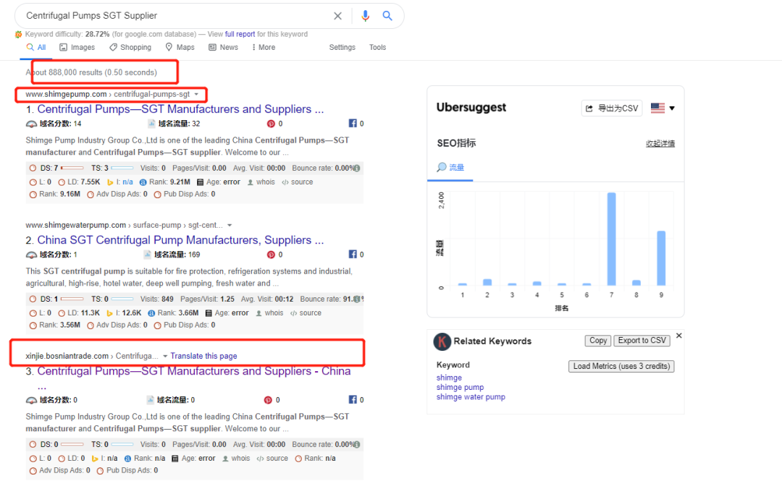Close the Related Keywords panel

coord(678,336)
